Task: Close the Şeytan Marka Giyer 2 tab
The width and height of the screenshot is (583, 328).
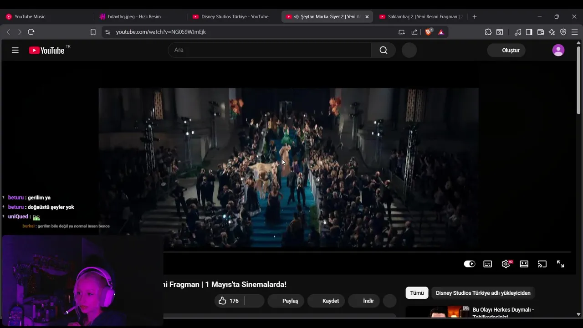Action: [x=367, y=16]
